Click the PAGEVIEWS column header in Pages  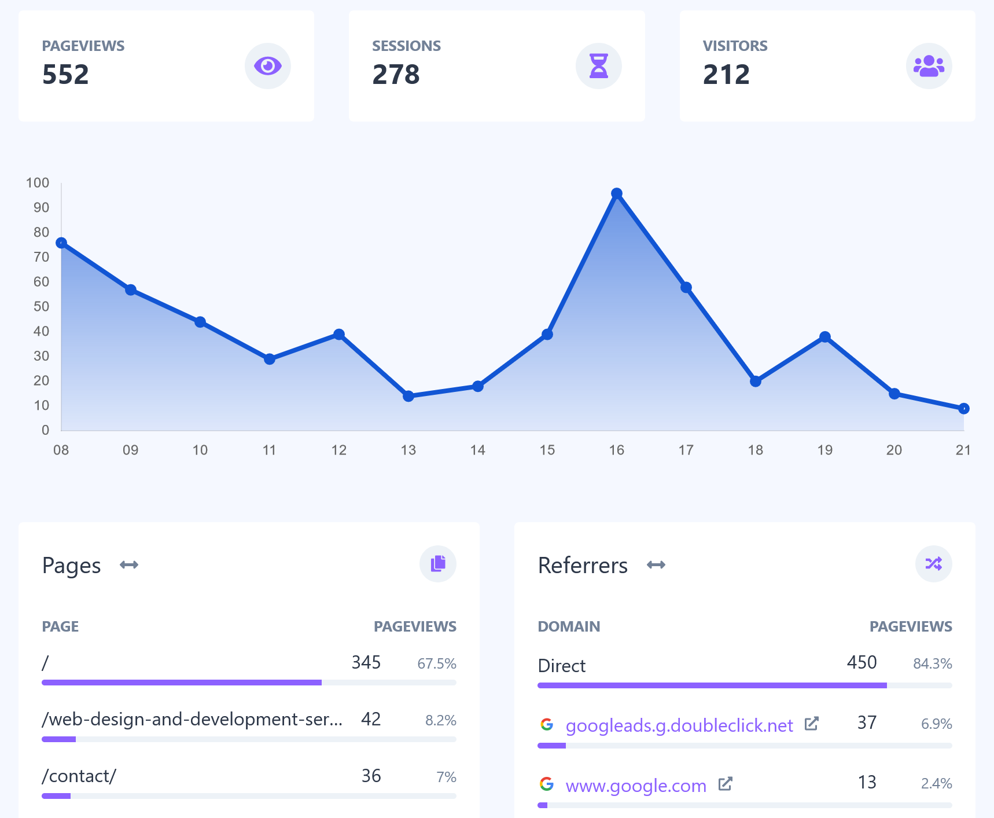click(415, 626)
